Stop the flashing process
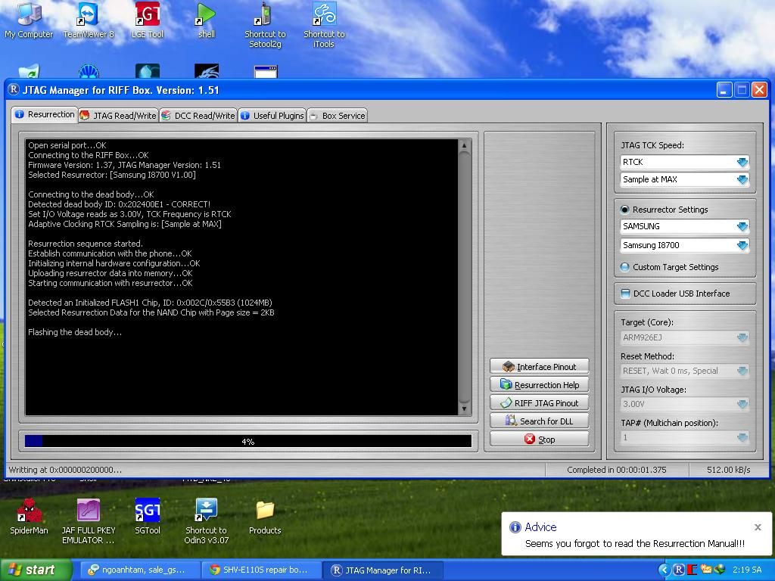This screenshot has width=775, height=581. coord(539,440)
